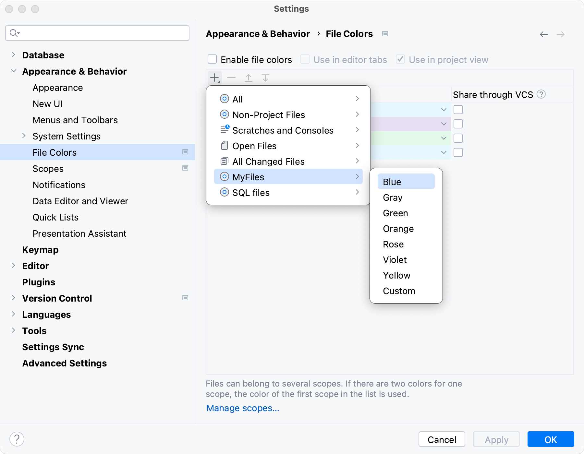Apply changes with the OK button

551,439
